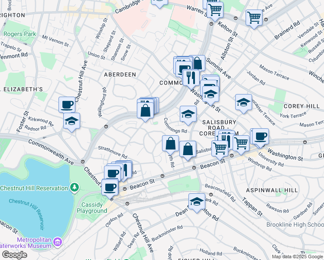Viewport: 324px width, 260px height.
Task: Click the Map data ©2025 Google attribution
Action: click(x=297, y=257)
